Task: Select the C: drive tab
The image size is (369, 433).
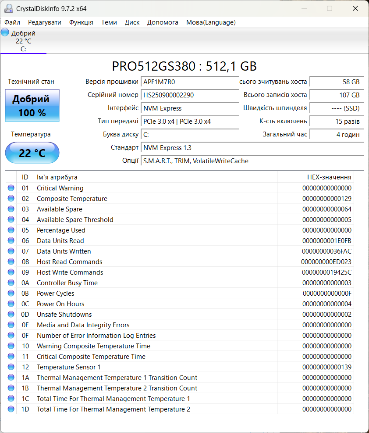Action: pos(23,41)
